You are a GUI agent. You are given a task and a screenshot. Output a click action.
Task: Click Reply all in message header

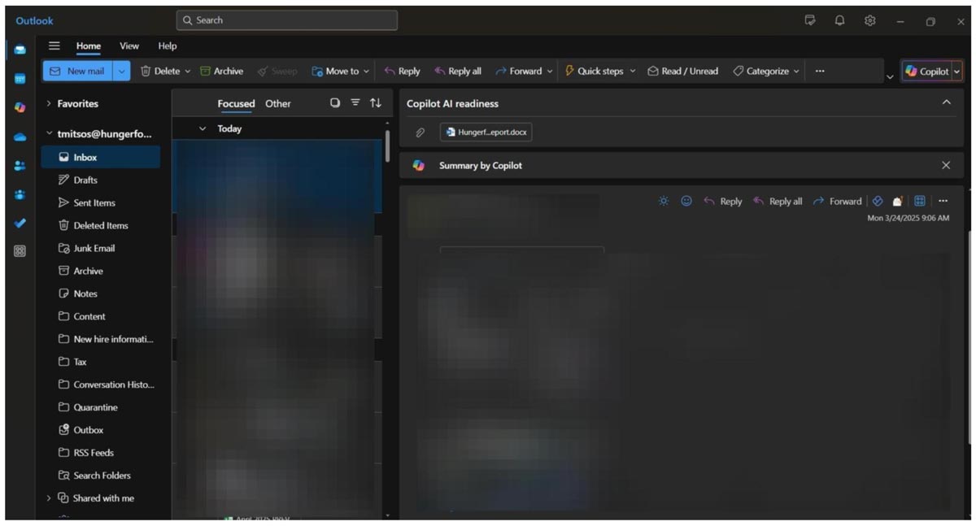[x=778, y=202]
